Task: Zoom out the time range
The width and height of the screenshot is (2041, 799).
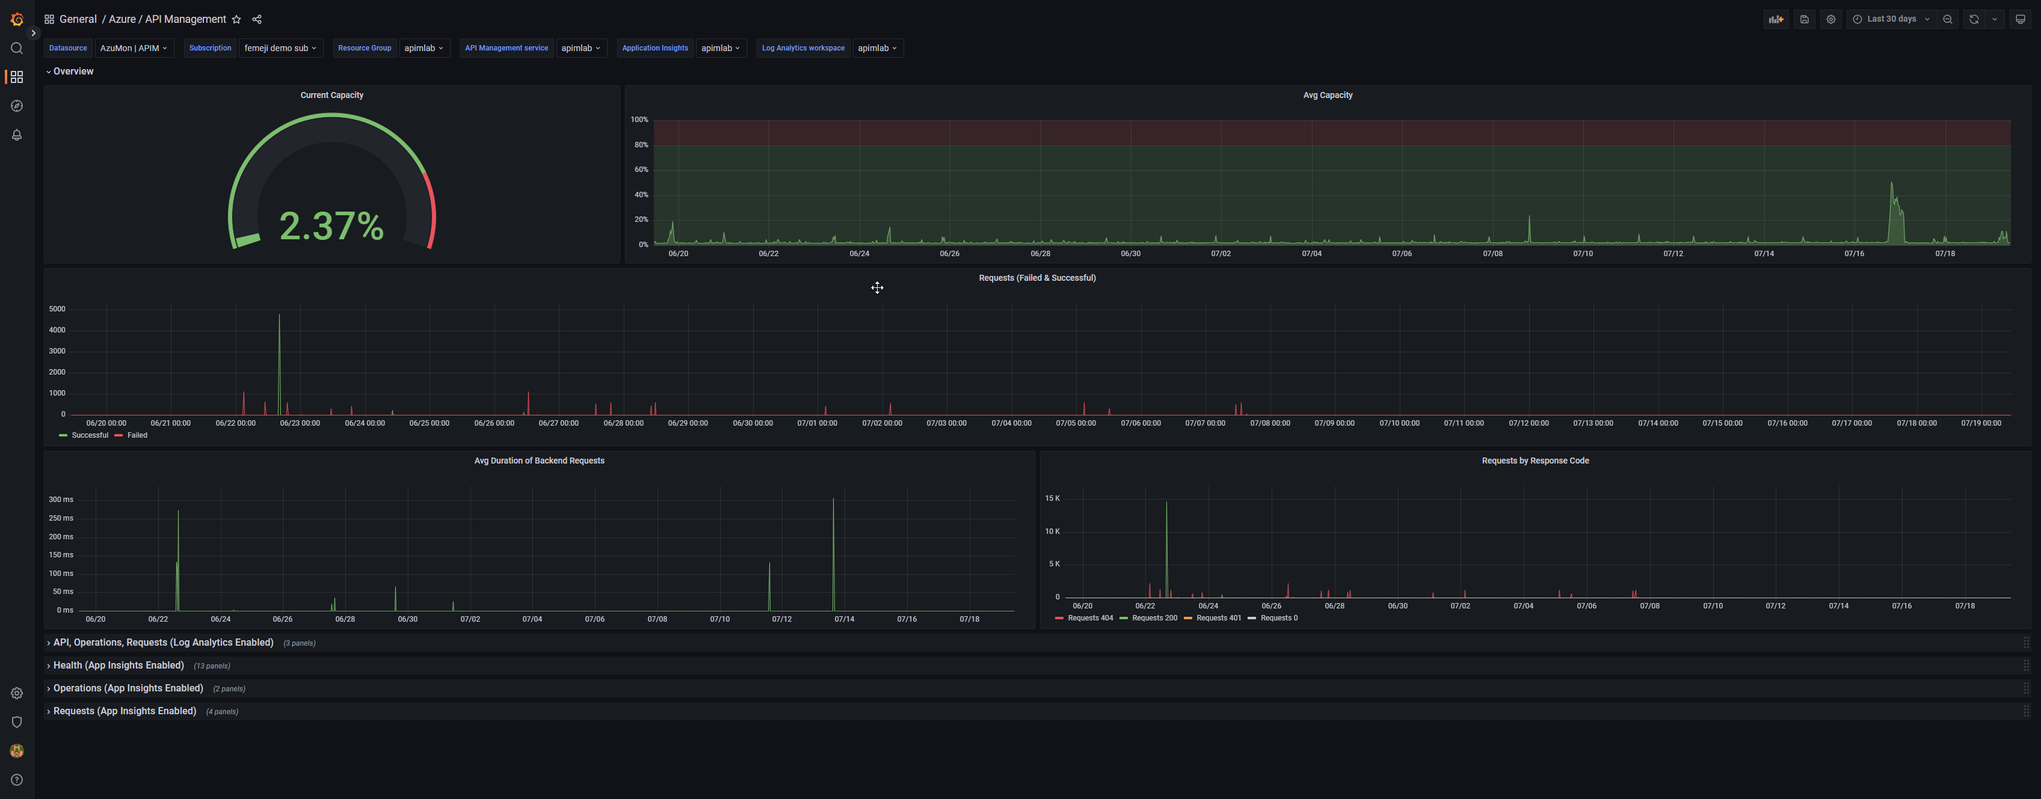Action: [x=1948, y=19]
